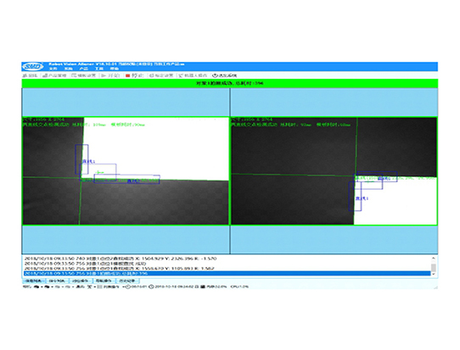
Task: Click the user login icon at toolbar start
Action: pos(25,75)
